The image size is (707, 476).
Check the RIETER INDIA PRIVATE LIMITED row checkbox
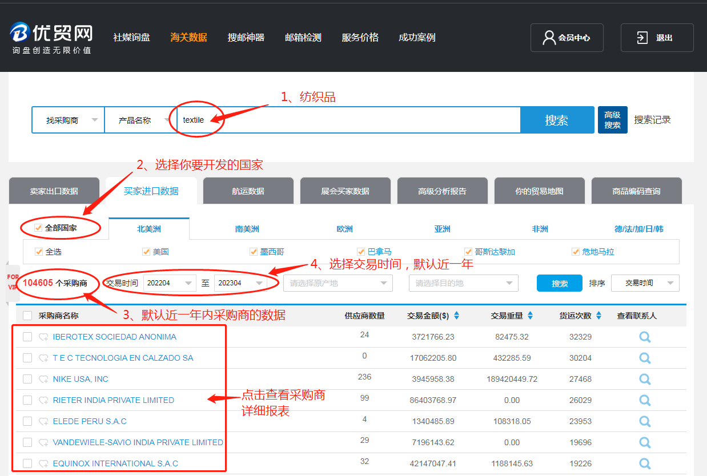pyautogui.click(x=27, y=400)
